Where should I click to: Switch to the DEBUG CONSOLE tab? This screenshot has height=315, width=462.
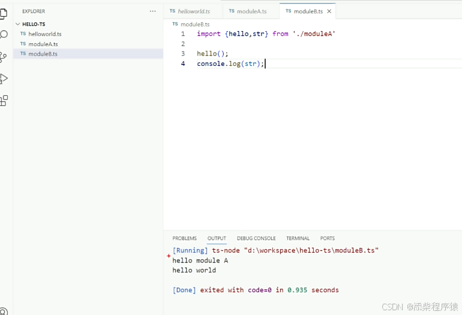tap(256, 238)
